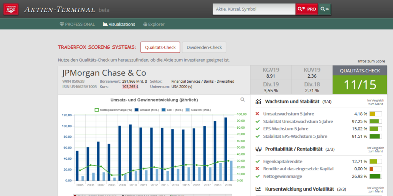Click the Wachstum und Stabilität section icon
Viewport: 393px width, 196px height.
coord(258,101)
